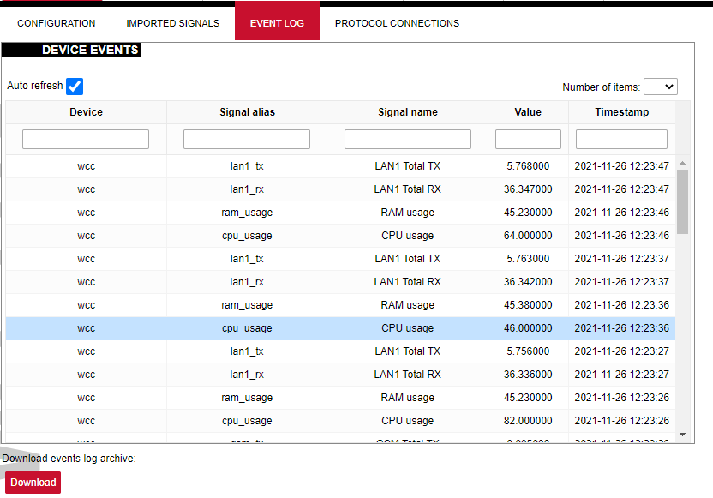Click LAN1 Total TX name in 12:23:37 row

point(407,259)
